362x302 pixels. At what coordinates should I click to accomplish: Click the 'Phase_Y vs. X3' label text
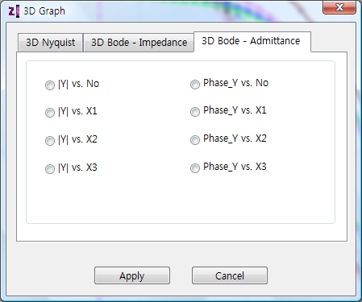point(235,167)
